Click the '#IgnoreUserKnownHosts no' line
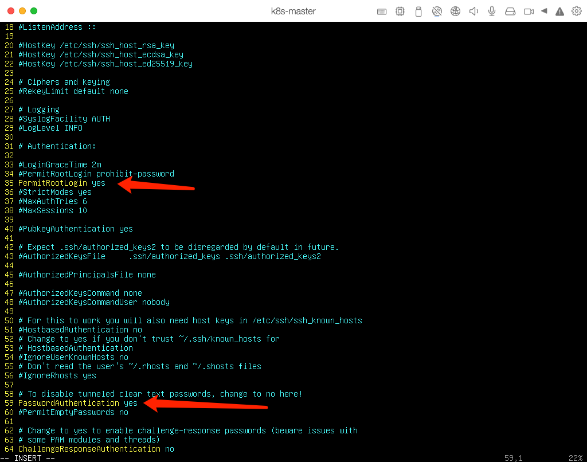The width and height of the screenshot is (587, 462). coord(73,357)
